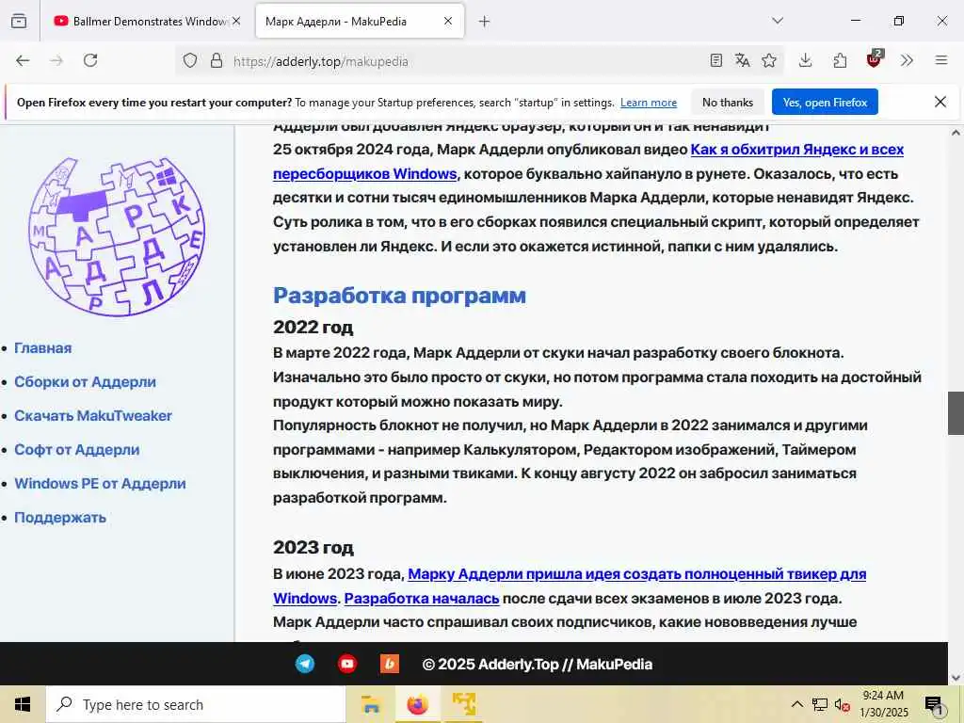
Task: Open File Explorer from taskbar
Action: point(371,704)
